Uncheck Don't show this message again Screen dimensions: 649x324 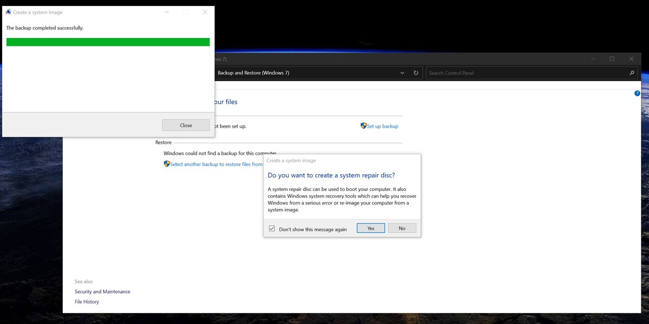pos(272,228)
